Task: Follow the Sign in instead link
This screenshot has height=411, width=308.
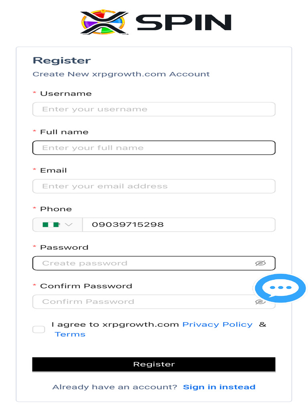Action: tap(219, 387)
